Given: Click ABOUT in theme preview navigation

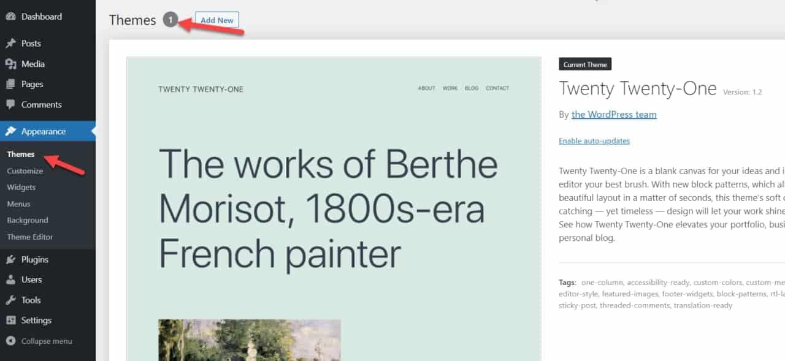Looking at the screenshot, I should 427,88.
